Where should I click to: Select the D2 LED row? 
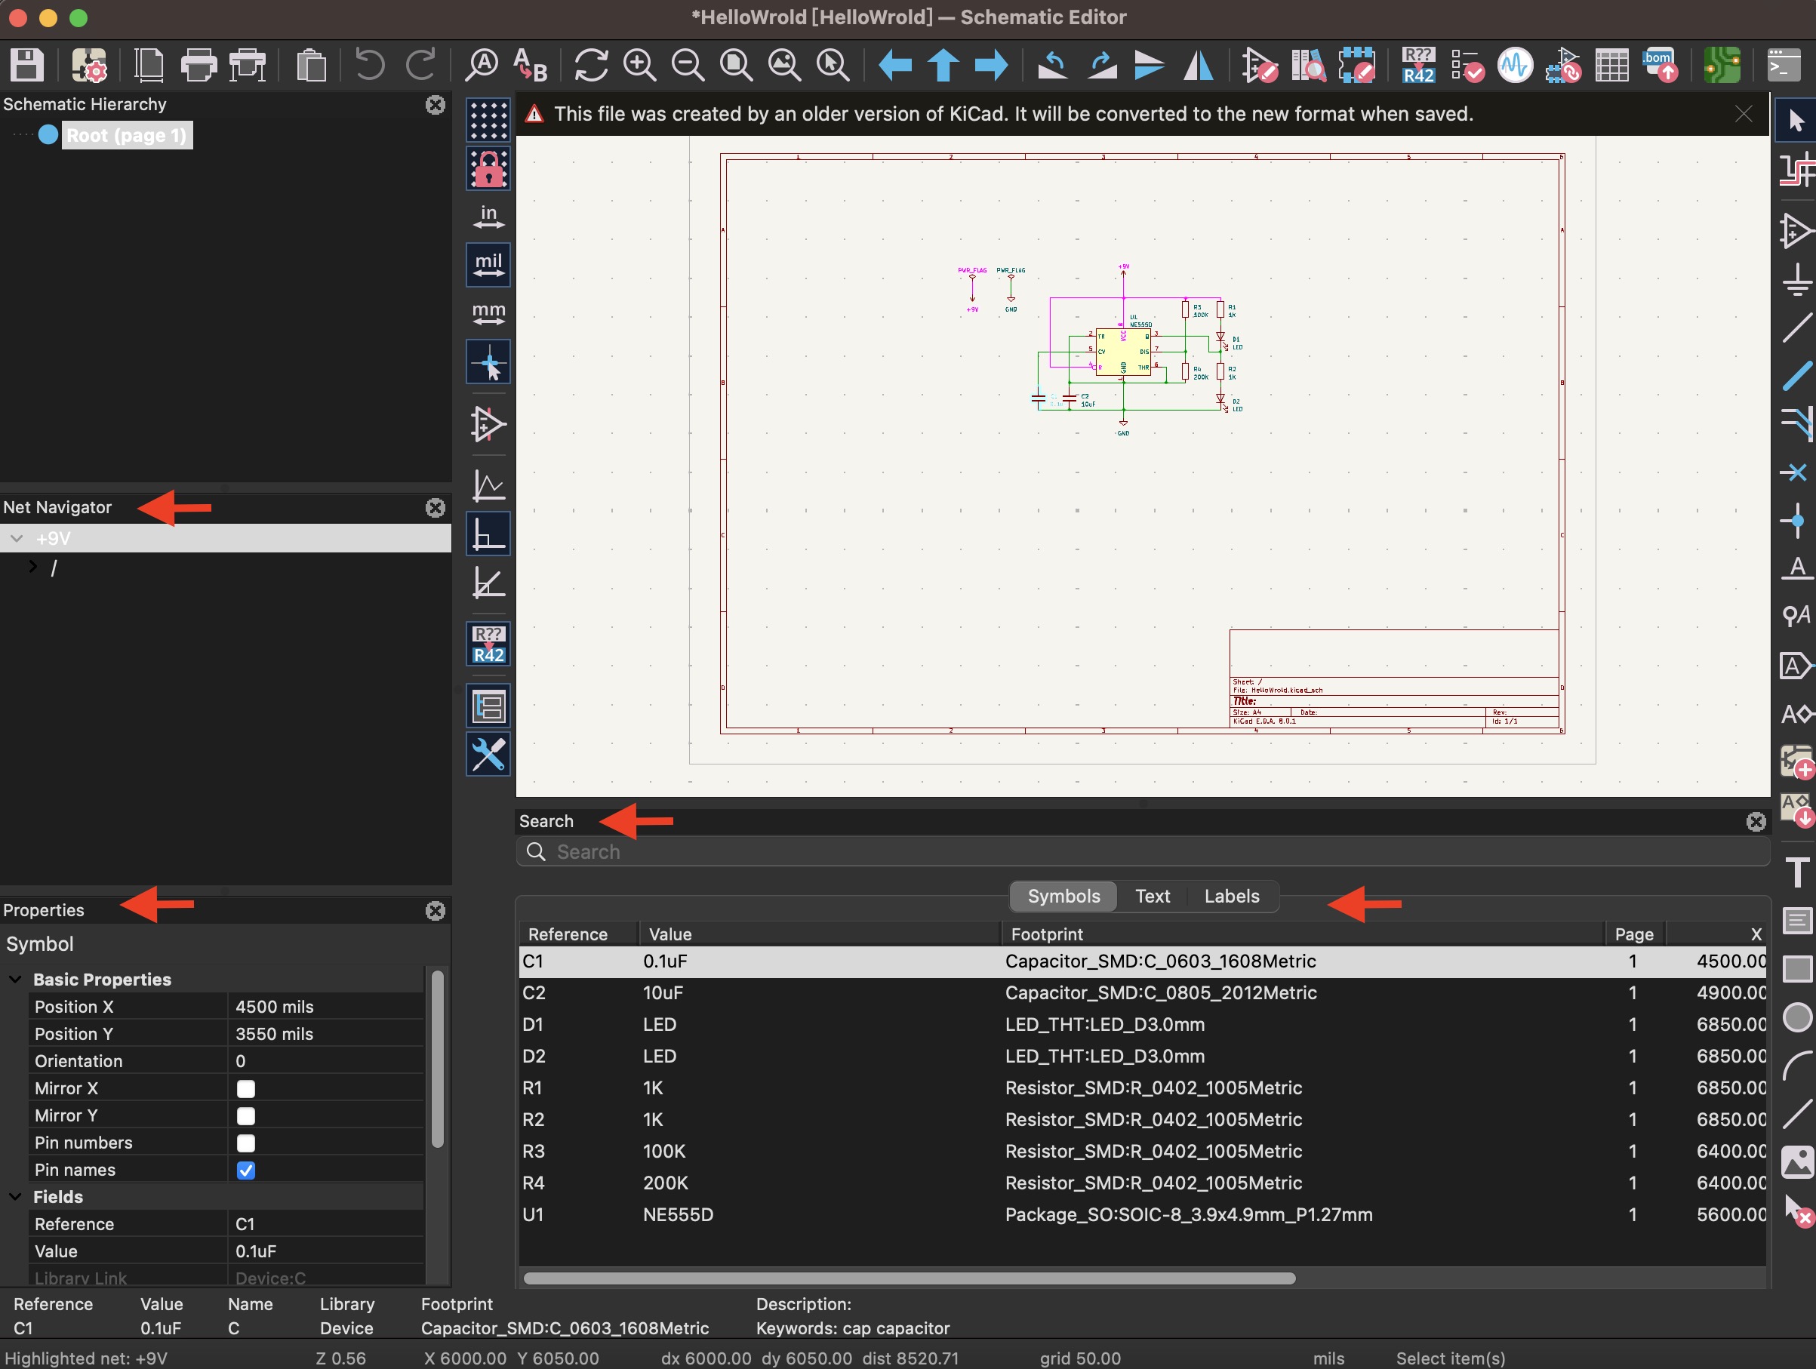[x=1142, y=1057]
